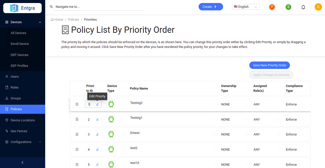Go to Device Locations page
325x168 pixels.
(x=22, y=120)
